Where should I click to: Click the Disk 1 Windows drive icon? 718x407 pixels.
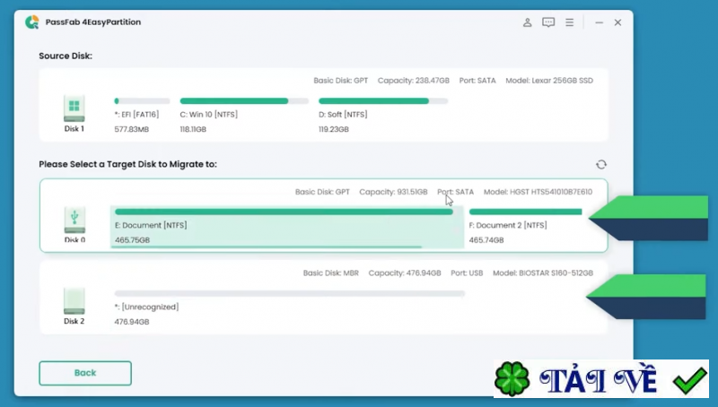(x=74, y=108)
